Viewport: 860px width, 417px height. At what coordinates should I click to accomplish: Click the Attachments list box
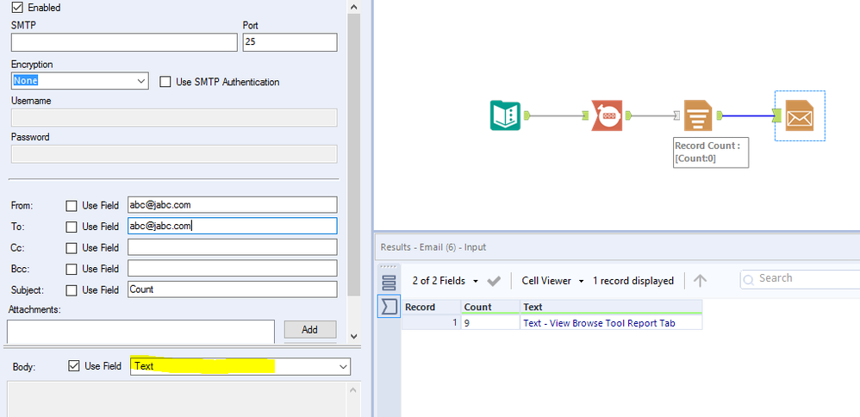point(140,331)
